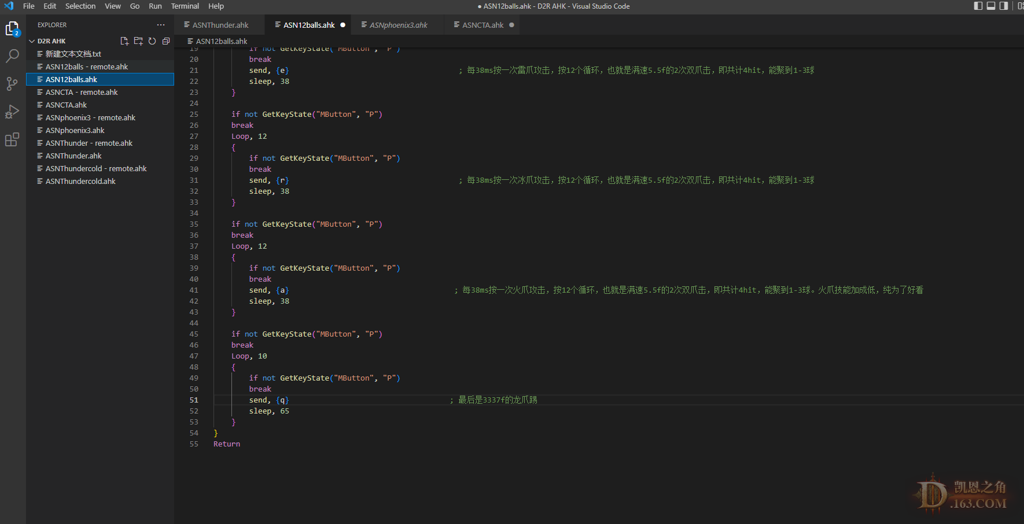Click 'Loop, 10' on line 47
This screenshot has height=524, width=1024.
coord(249,356)
